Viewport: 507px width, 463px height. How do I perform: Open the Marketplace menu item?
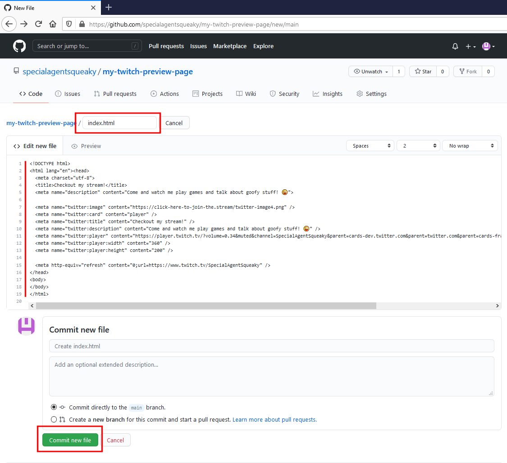230,46
